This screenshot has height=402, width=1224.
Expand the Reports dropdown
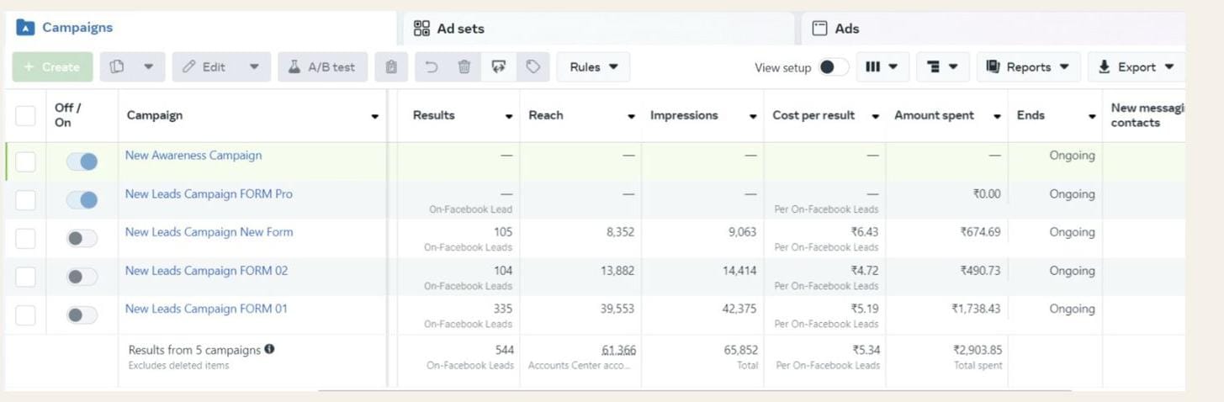(x=1028, y=67)
